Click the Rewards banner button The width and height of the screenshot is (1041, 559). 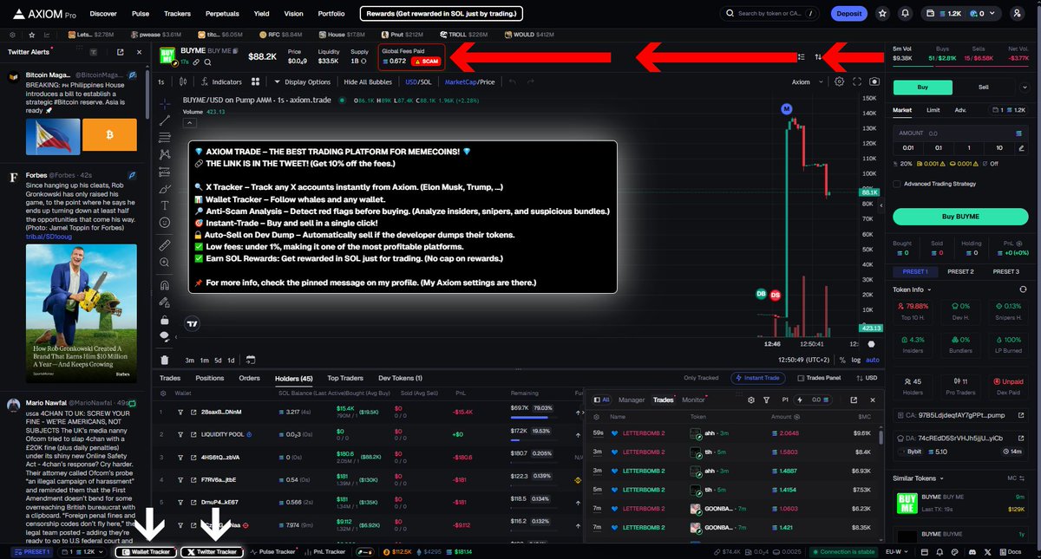pos(442,14)
